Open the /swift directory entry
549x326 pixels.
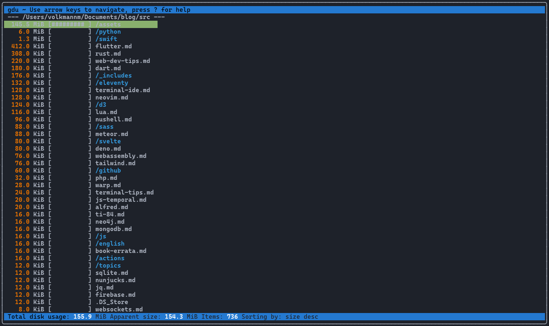click(106, 39)
